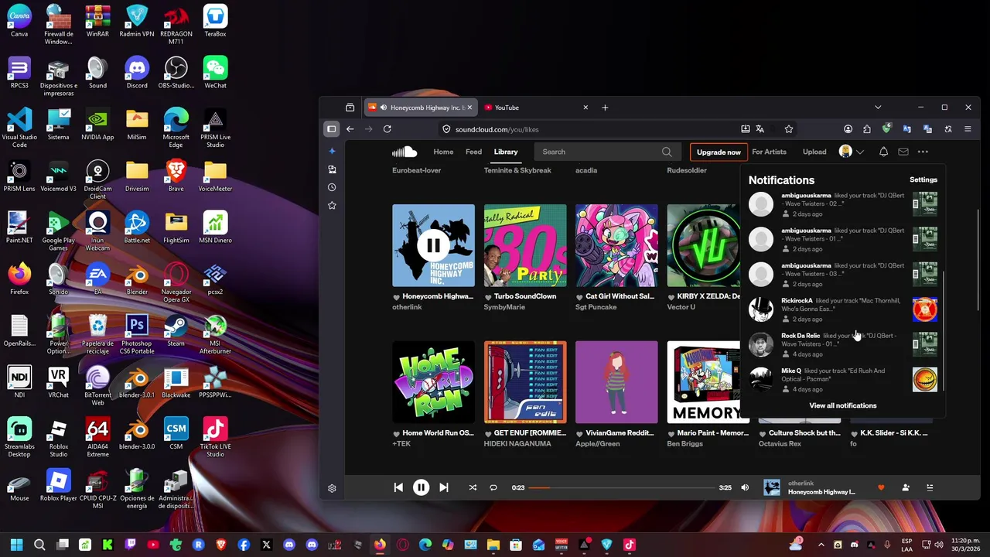The height and width of the screenshot is (557, 990).
Task: Click the SoundCloud cloud logo
Action: (x=404, y=152)
